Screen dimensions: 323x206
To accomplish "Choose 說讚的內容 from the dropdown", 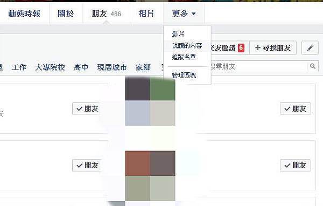I will point(187,46).
